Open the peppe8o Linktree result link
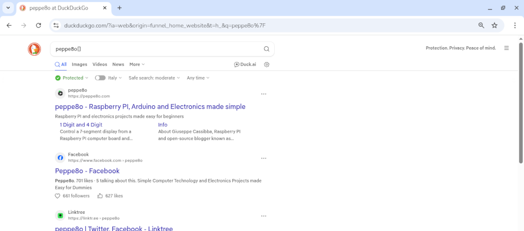The width and height of the screenshot is (524, 231). tap(114, 229)
